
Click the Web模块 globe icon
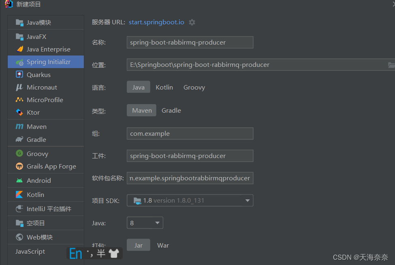(19, 237)
